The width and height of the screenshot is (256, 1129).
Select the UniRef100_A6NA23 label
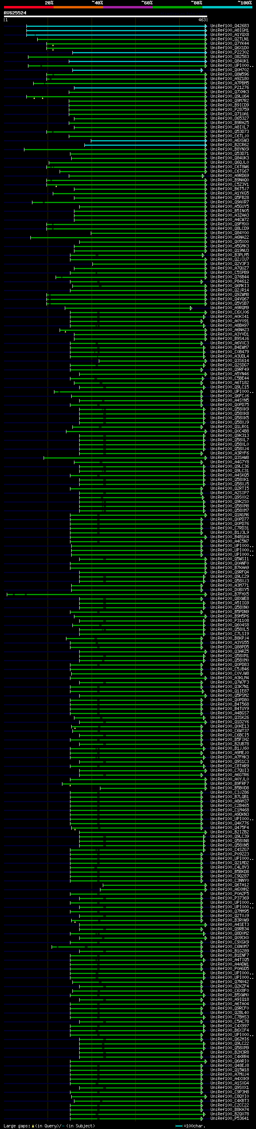(x=230, y=330)
